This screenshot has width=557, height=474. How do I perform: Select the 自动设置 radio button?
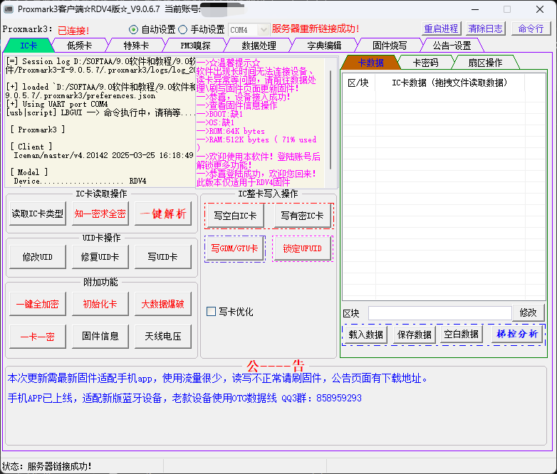coord(133,29)
